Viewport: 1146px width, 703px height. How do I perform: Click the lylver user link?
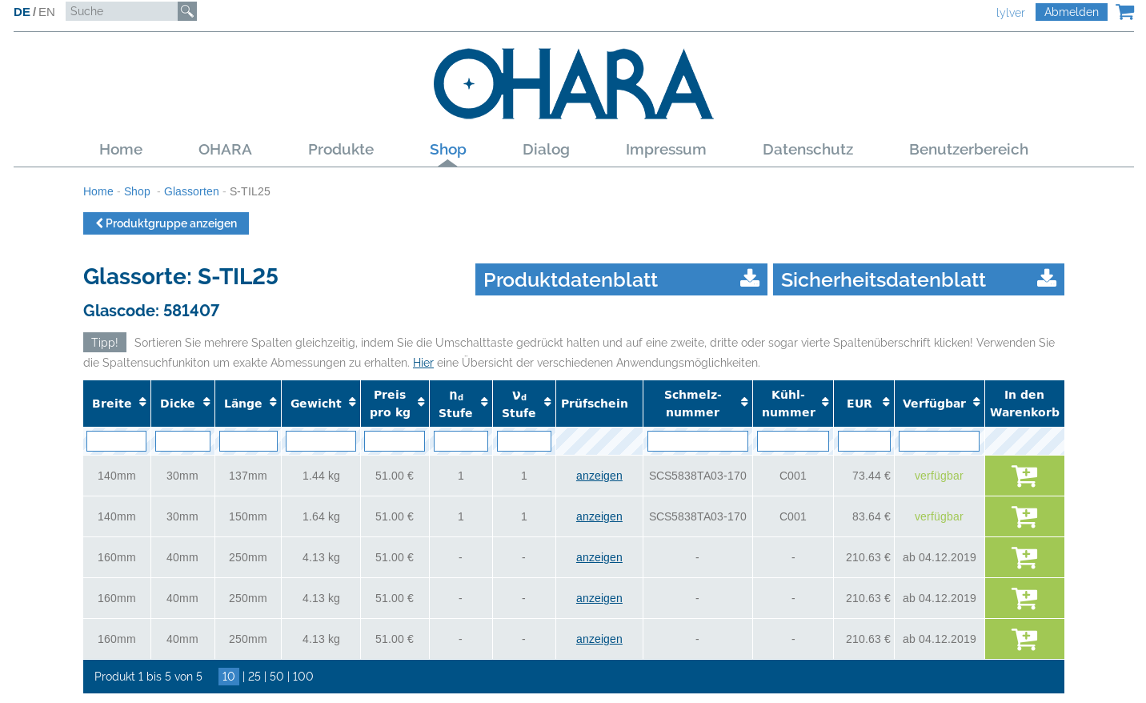tap(1010, 13)
